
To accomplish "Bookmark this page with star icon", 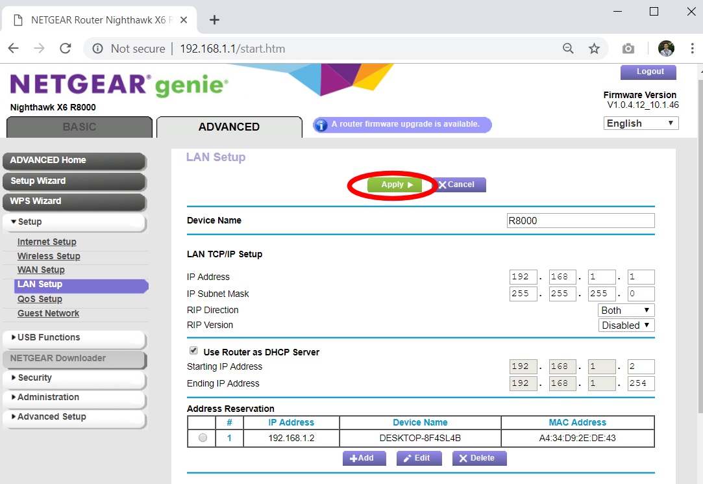I will click(x=594, y=49).
